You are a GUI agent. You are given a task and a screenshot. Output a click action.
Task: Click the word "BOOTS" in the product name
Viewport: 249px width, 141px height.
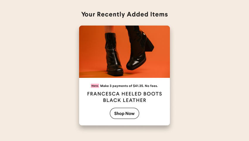tap(152, 94)
